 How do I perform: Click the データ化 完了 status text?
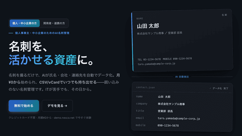point(219,88)
